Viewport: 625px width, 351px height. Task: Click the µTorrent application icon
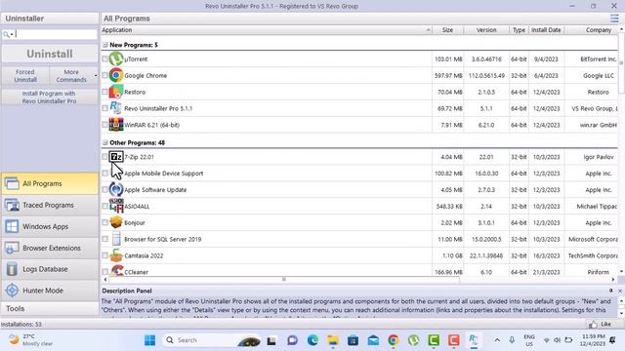click(116, 58)
